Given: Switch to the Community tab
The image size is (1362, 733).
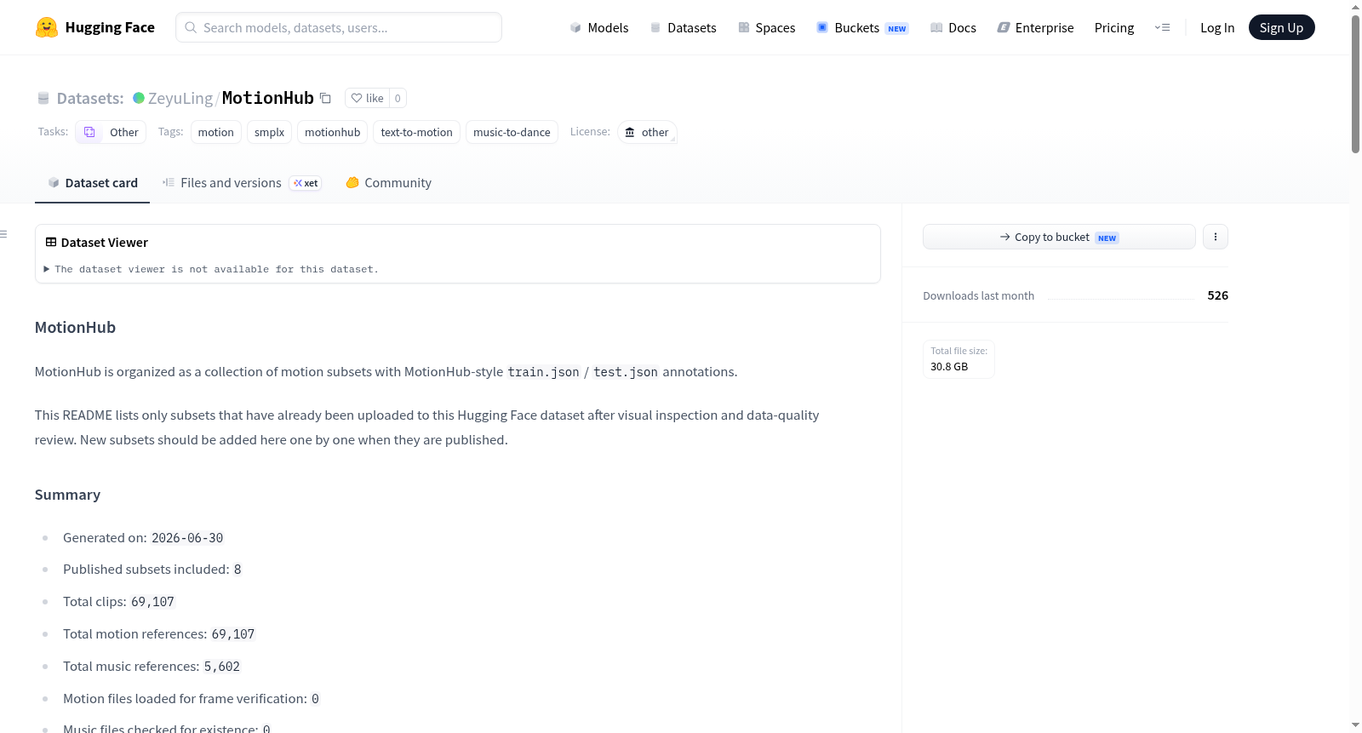Looking at the screenshot, I should point(388,183).
